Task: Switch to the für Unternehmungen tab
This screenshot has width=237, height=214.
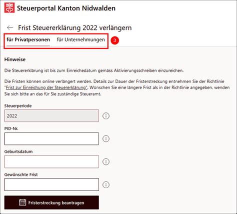Action: click(81, 40)
